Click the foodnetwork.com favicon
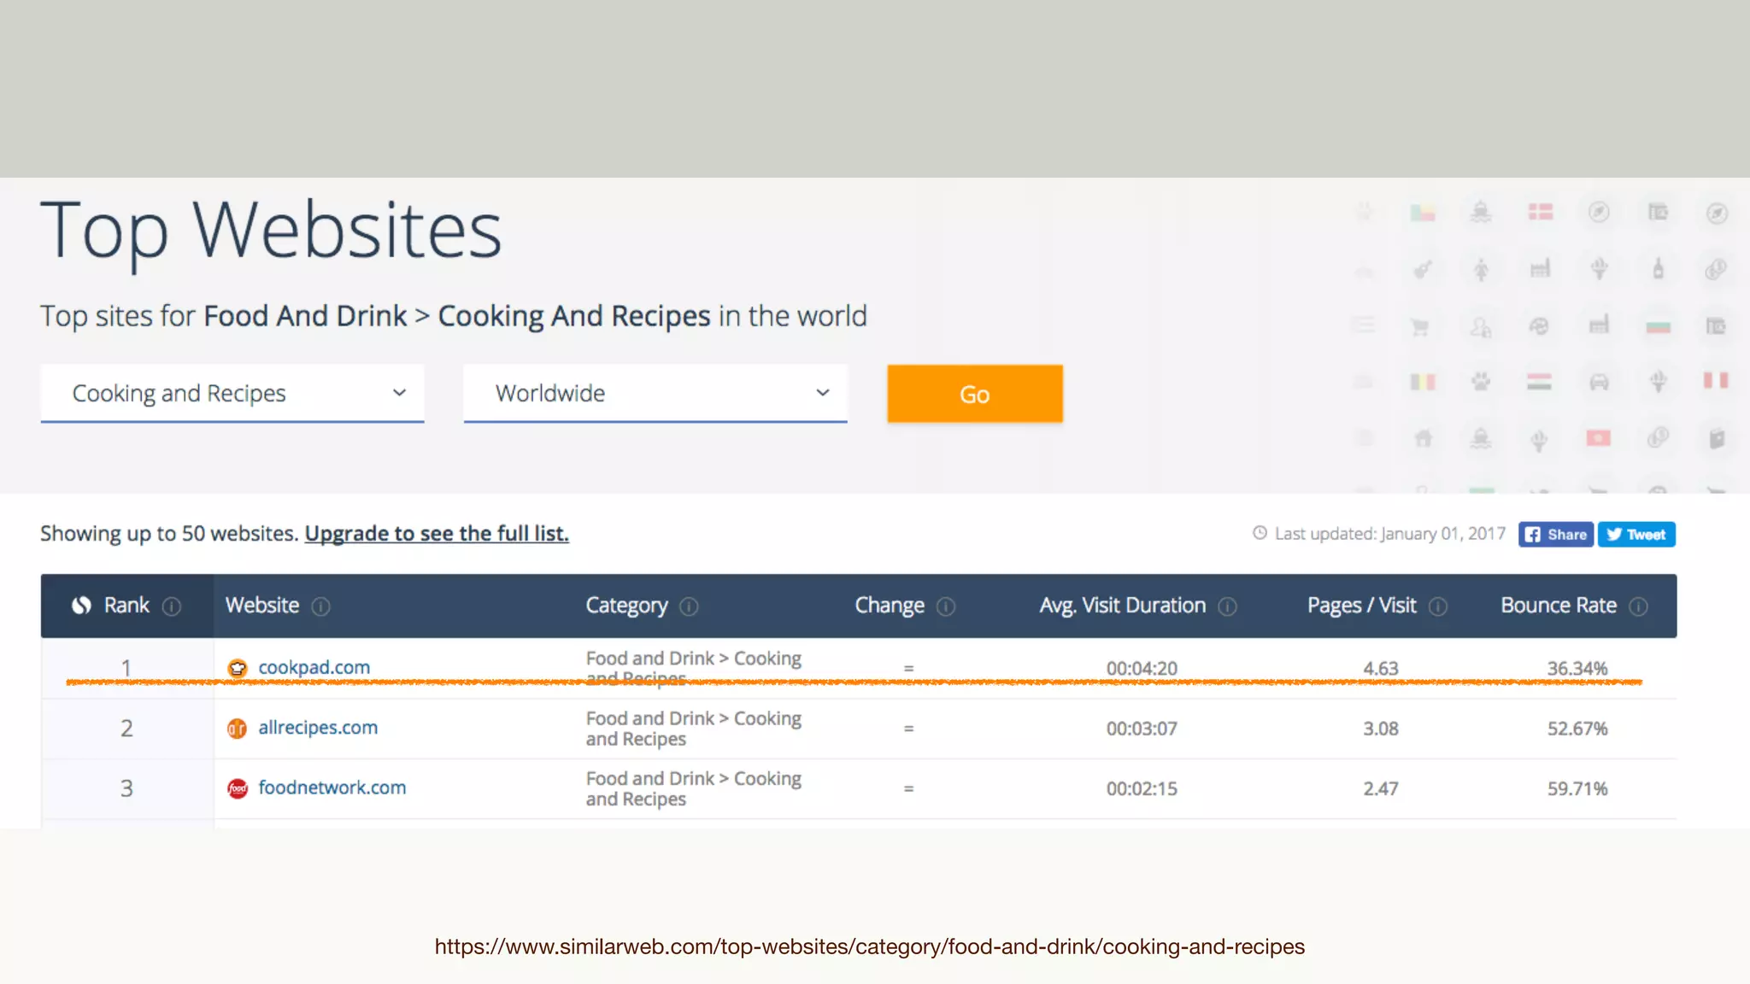Image resolution: width=1750 pixels, height=984 pixels. coord(238,788)
